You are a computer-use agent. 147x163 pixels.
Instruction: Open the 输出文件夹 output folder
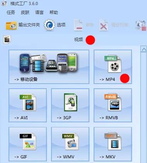pyautogui.click(x=23, y=25)
